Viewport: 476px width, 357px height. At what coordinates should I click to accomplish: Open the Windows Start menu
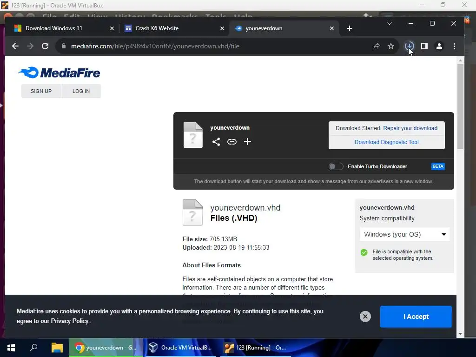point(11,348)
